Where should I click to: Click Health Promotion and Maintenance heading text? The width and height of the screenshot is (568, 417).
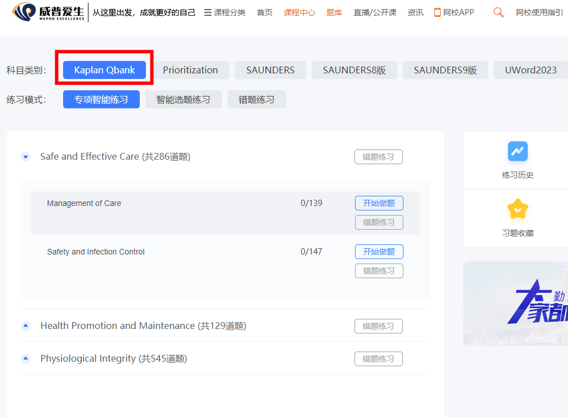click(x=143, y=326)
